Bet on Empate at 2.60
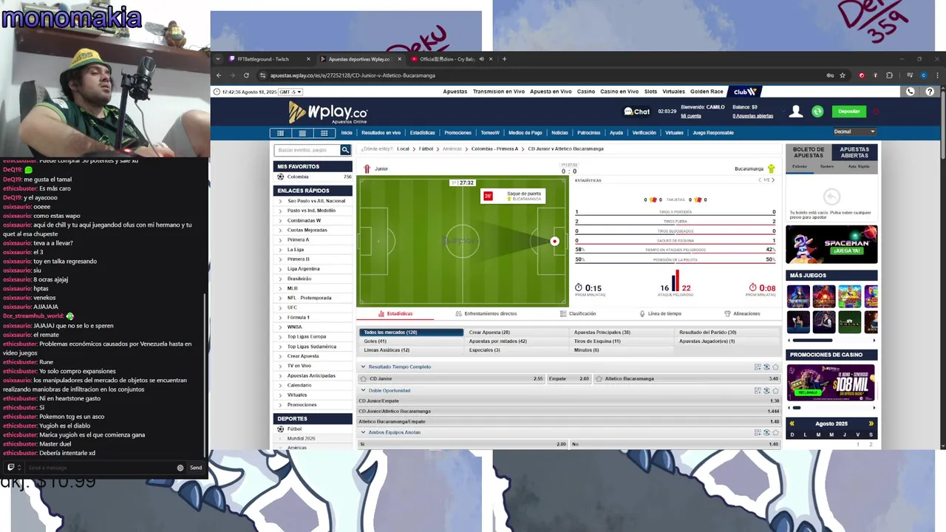946x532 pixels. point(569,378)
